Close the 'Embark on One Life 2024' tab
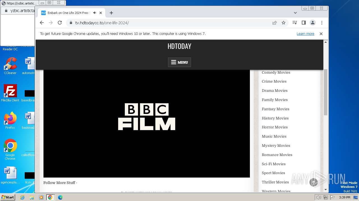The image size is (359, 201). [101, 13]
